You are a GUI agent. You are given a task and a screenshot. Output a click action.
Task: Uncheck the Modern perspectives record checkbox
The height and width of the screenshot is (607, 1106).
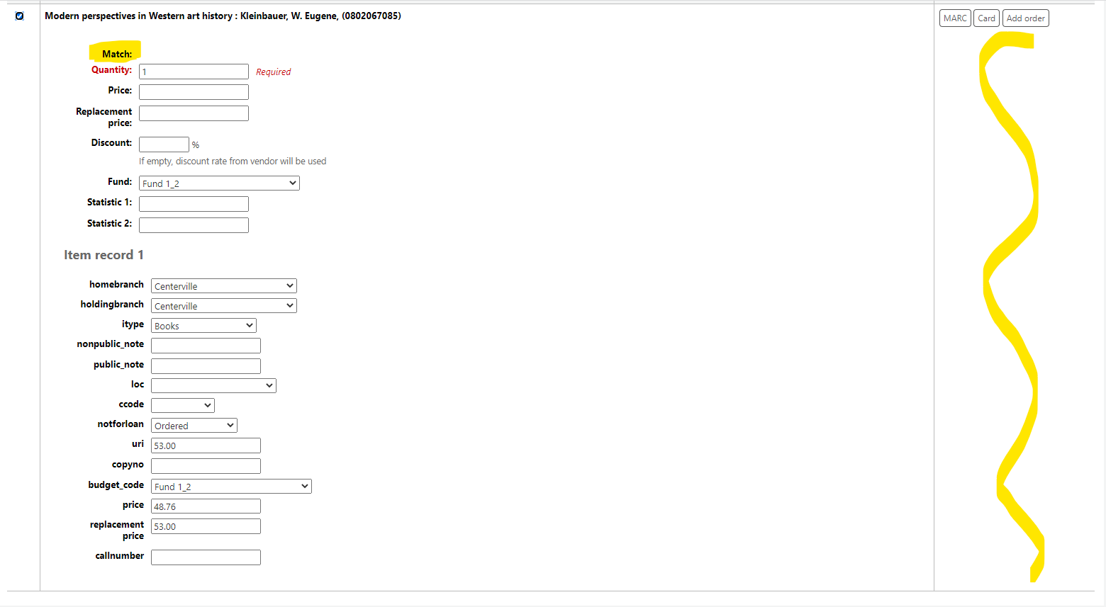(x=19, y=16)
